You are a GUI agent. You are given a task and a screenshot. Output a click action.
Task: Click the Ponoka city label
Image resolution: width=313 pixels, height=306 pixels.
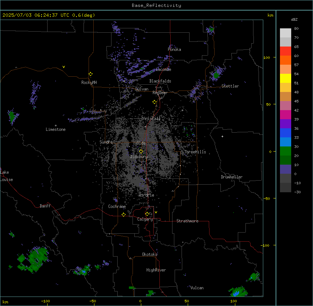(174, 49)
